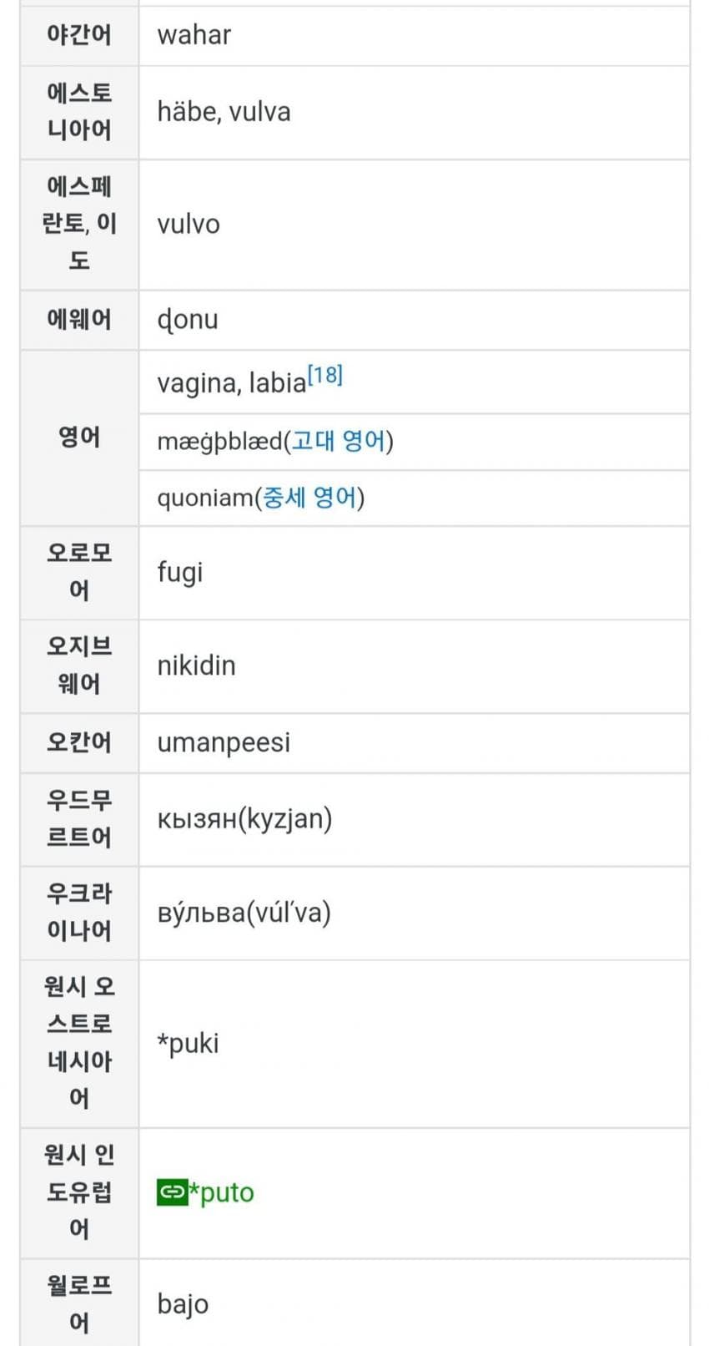Select the ву́льва(vúlʹva) entry
This screenshot has width=709, height=1346.
[244, 913]
